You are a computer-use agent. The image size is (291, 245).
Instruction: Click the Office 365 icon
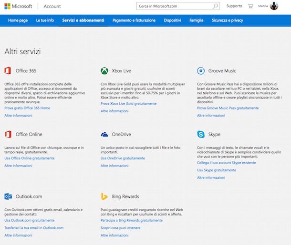(8, 71)
